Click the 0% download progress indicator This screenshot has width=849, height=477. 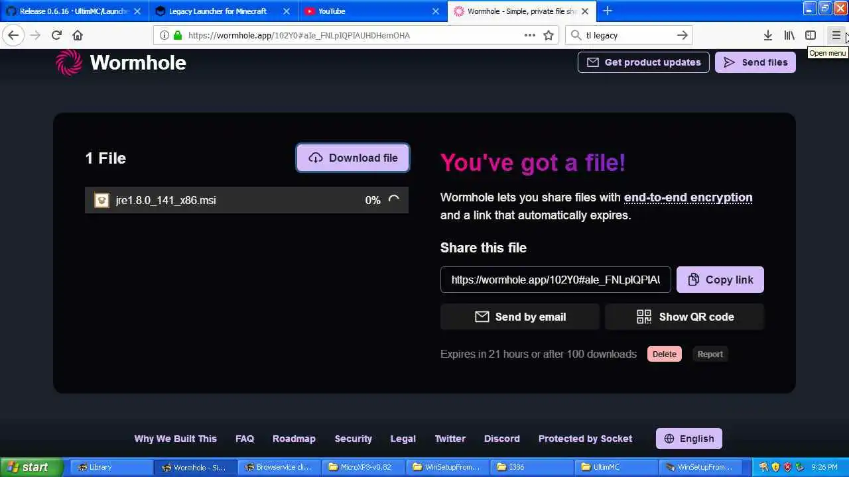point(373,200)
